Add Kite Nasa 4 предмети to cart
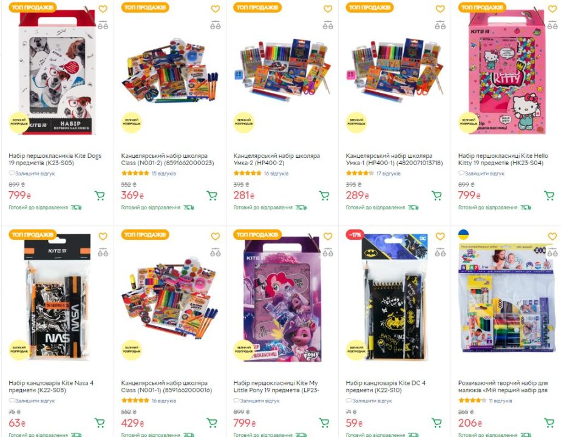The width and height of the screenshot is (561, 437). click(100, 423)
